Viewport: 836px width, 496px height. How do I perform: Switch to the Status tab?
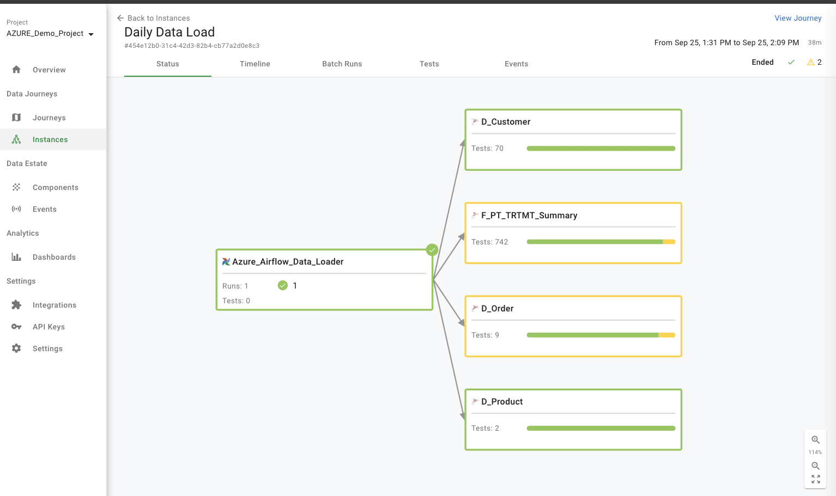[x=167, y=64]
